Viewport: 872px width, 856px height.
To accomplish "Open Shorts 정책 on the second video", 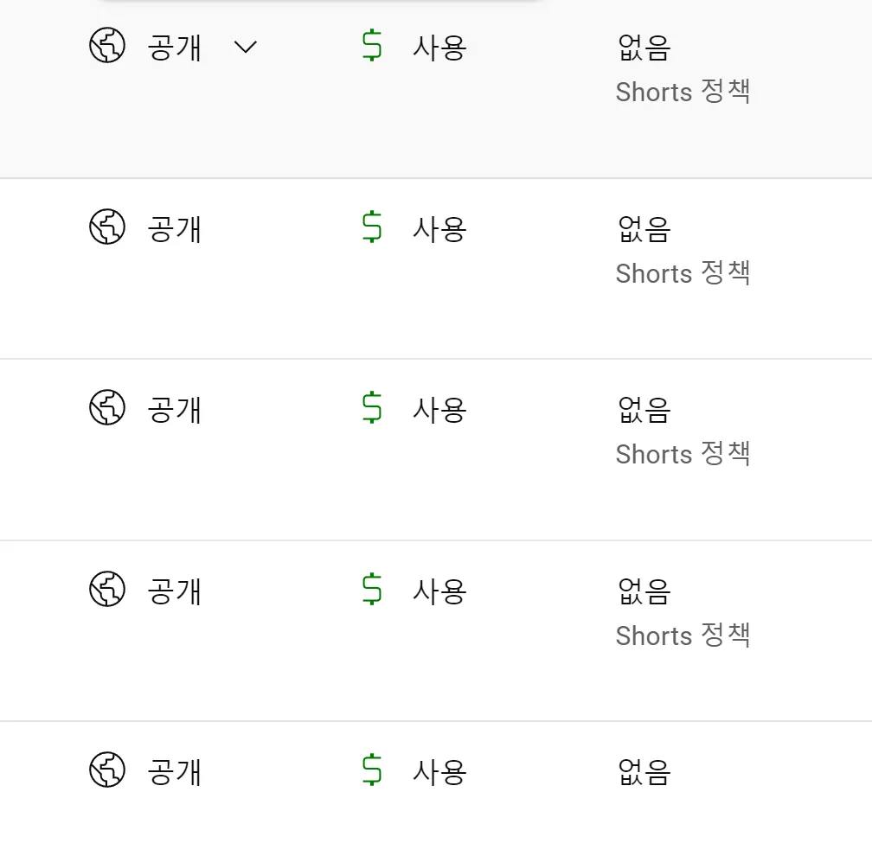I will click(683, 273).
